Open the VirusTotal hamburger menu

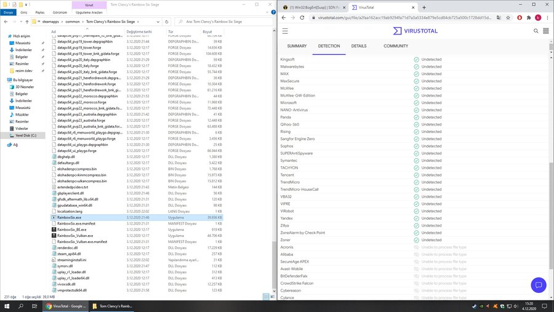coord(284,30)
